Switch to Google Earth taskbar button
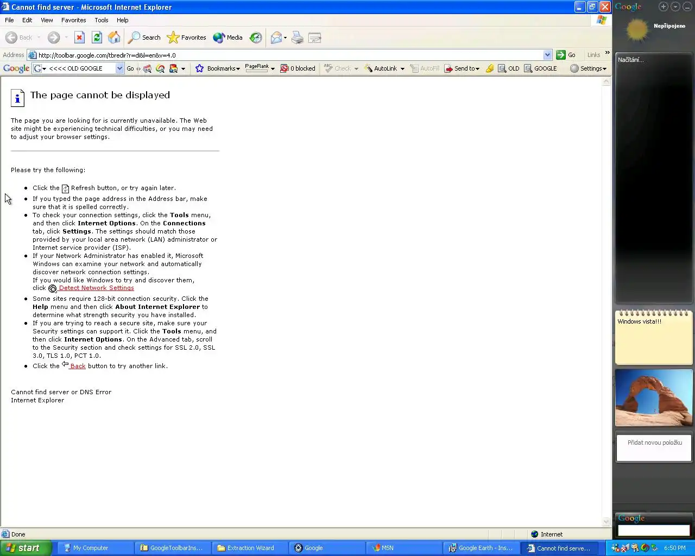Viewport: 695px width, 556px height. pos(481,548)
